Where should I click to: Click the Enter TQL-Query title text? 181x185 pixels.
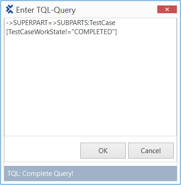(46, 10)
